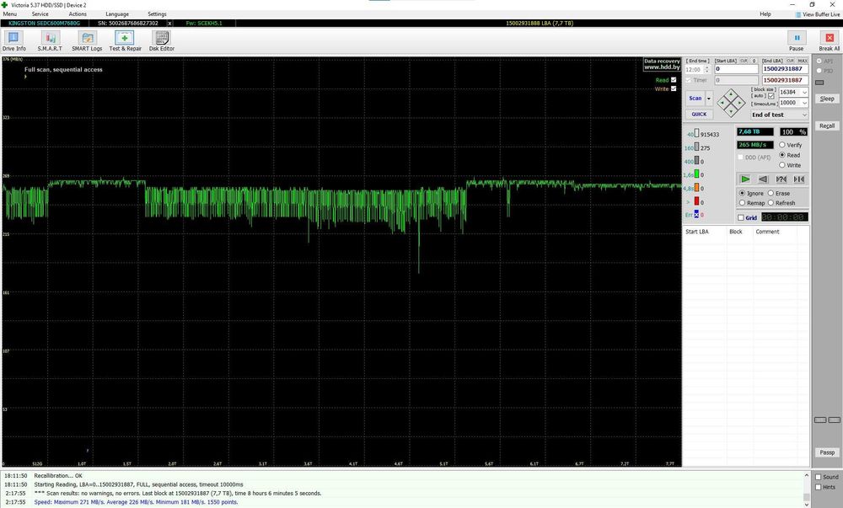Click the CUR button above Start LBA
Image resolution: width=843 pixels, height=508 pixels.
coord(744,61)
